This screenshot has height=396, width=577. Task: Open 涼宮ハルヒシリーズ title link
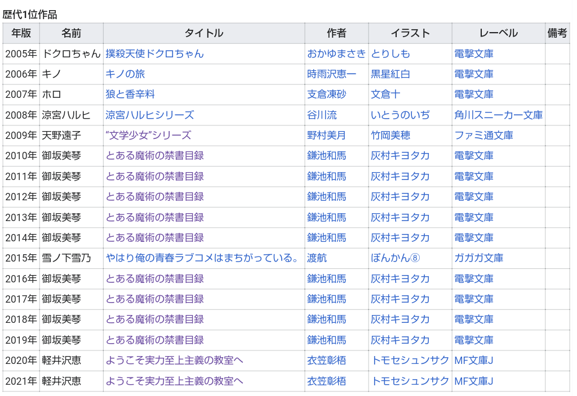coord(150,115)
